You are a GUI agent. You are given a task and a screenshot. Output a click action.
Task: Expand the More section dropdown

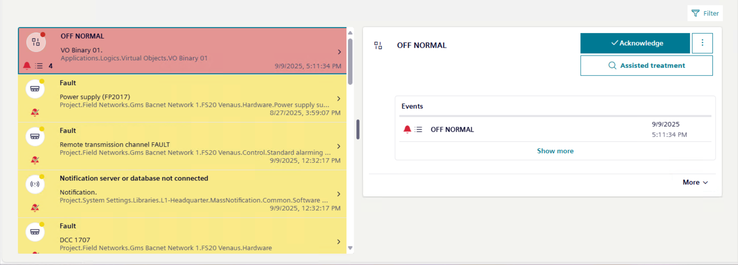695,182
